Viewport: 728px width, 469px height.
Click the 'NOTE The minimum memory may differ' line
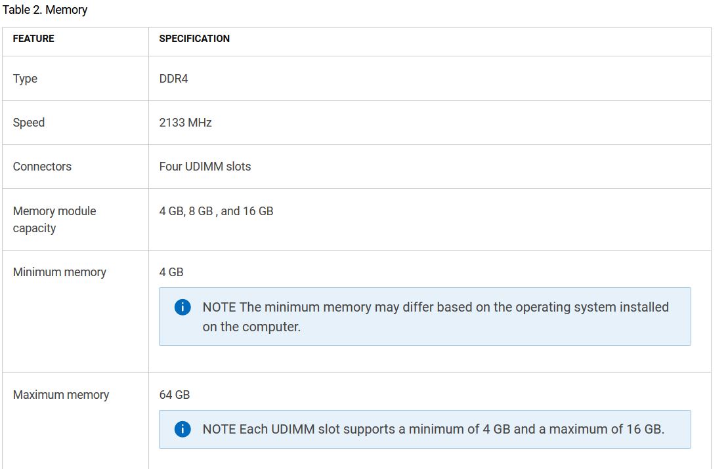point(435,307)
